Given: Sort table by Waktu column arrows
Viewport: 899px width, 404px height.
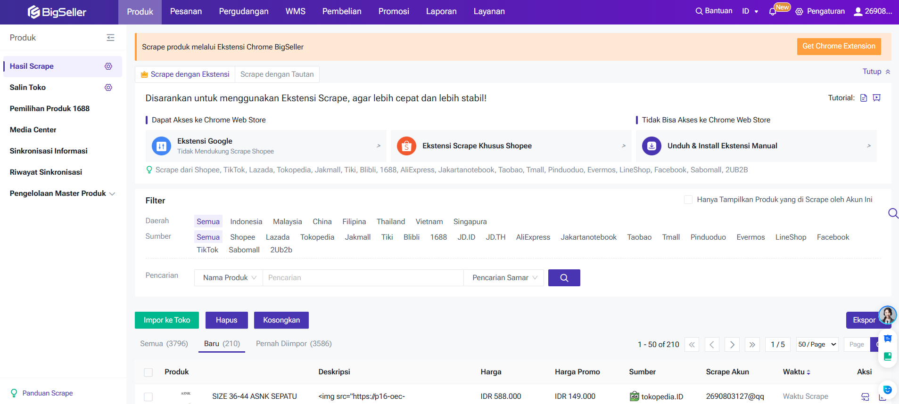Looking at the screenshot, I should [808, 372].
